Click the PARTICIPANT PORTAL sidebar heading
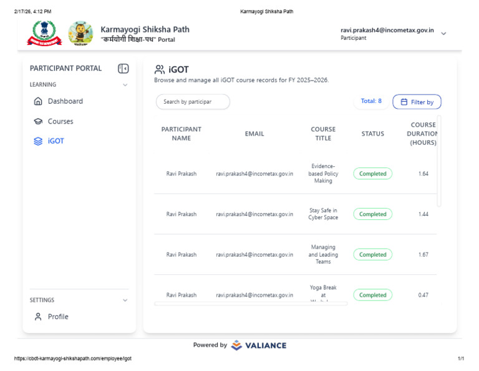 (65, 68)
